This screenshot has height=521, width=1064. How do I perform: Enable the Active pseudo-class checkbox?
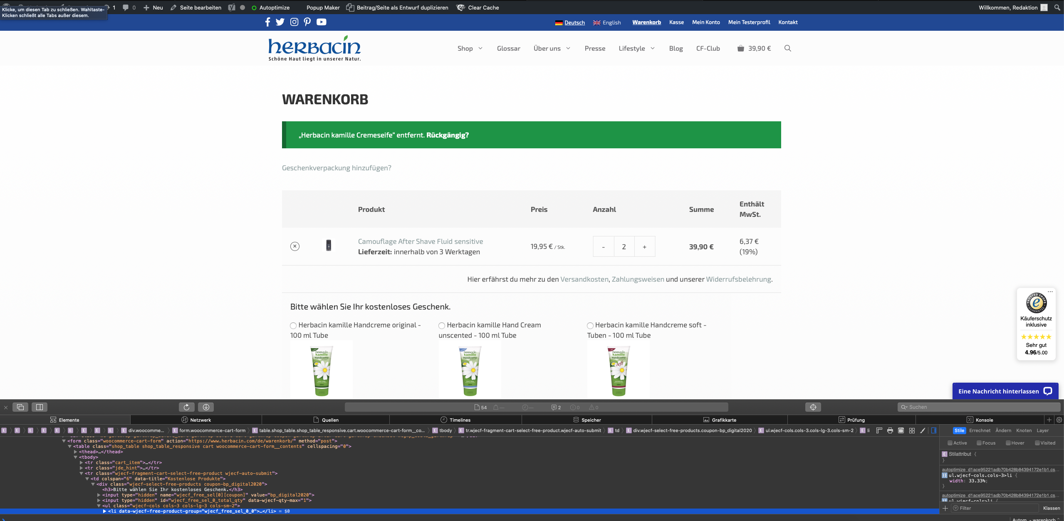pos(950,443)
